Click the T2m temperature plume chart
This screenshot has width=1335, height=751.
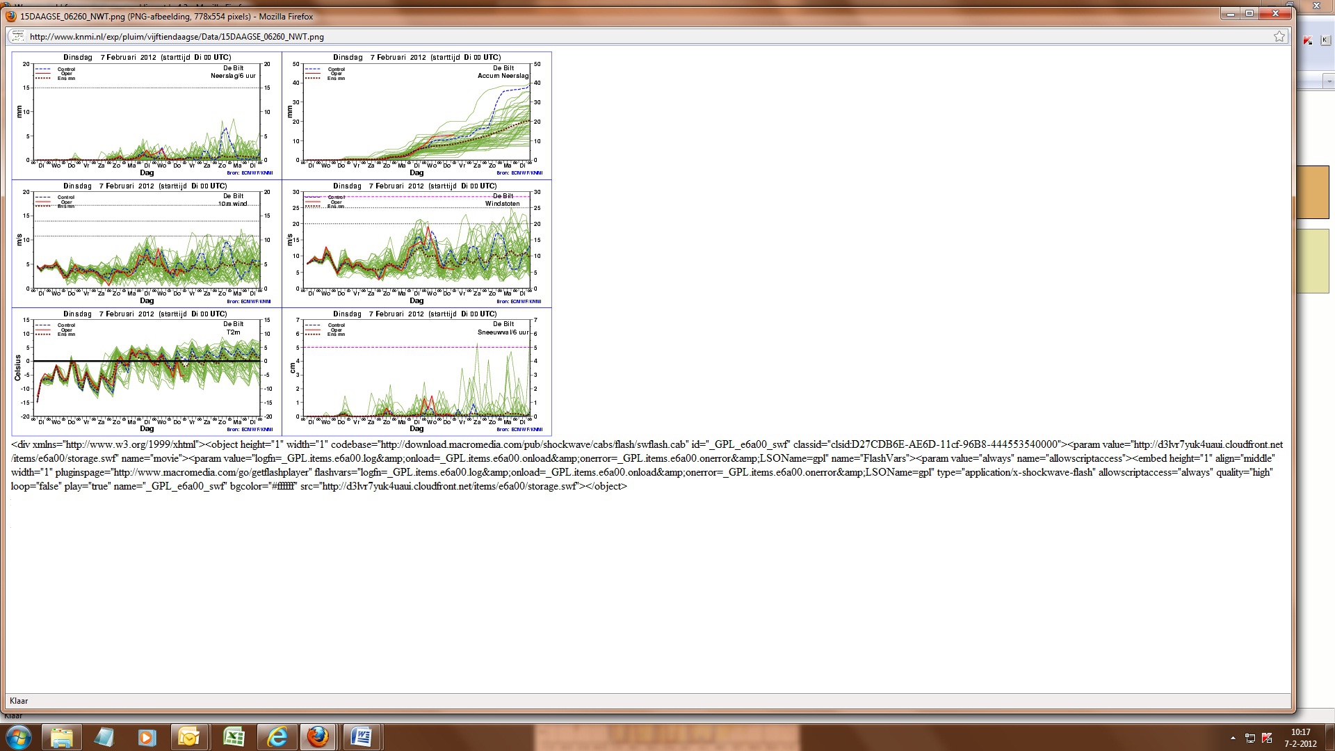tap(147, 372)
